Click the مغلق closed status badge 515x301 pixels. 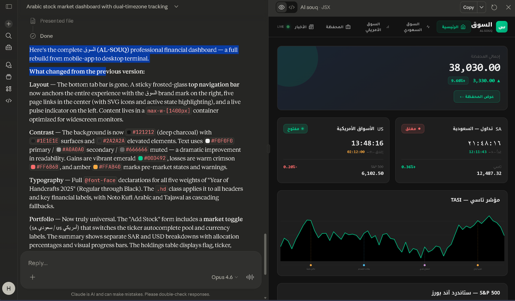click(x=413, y=129)
